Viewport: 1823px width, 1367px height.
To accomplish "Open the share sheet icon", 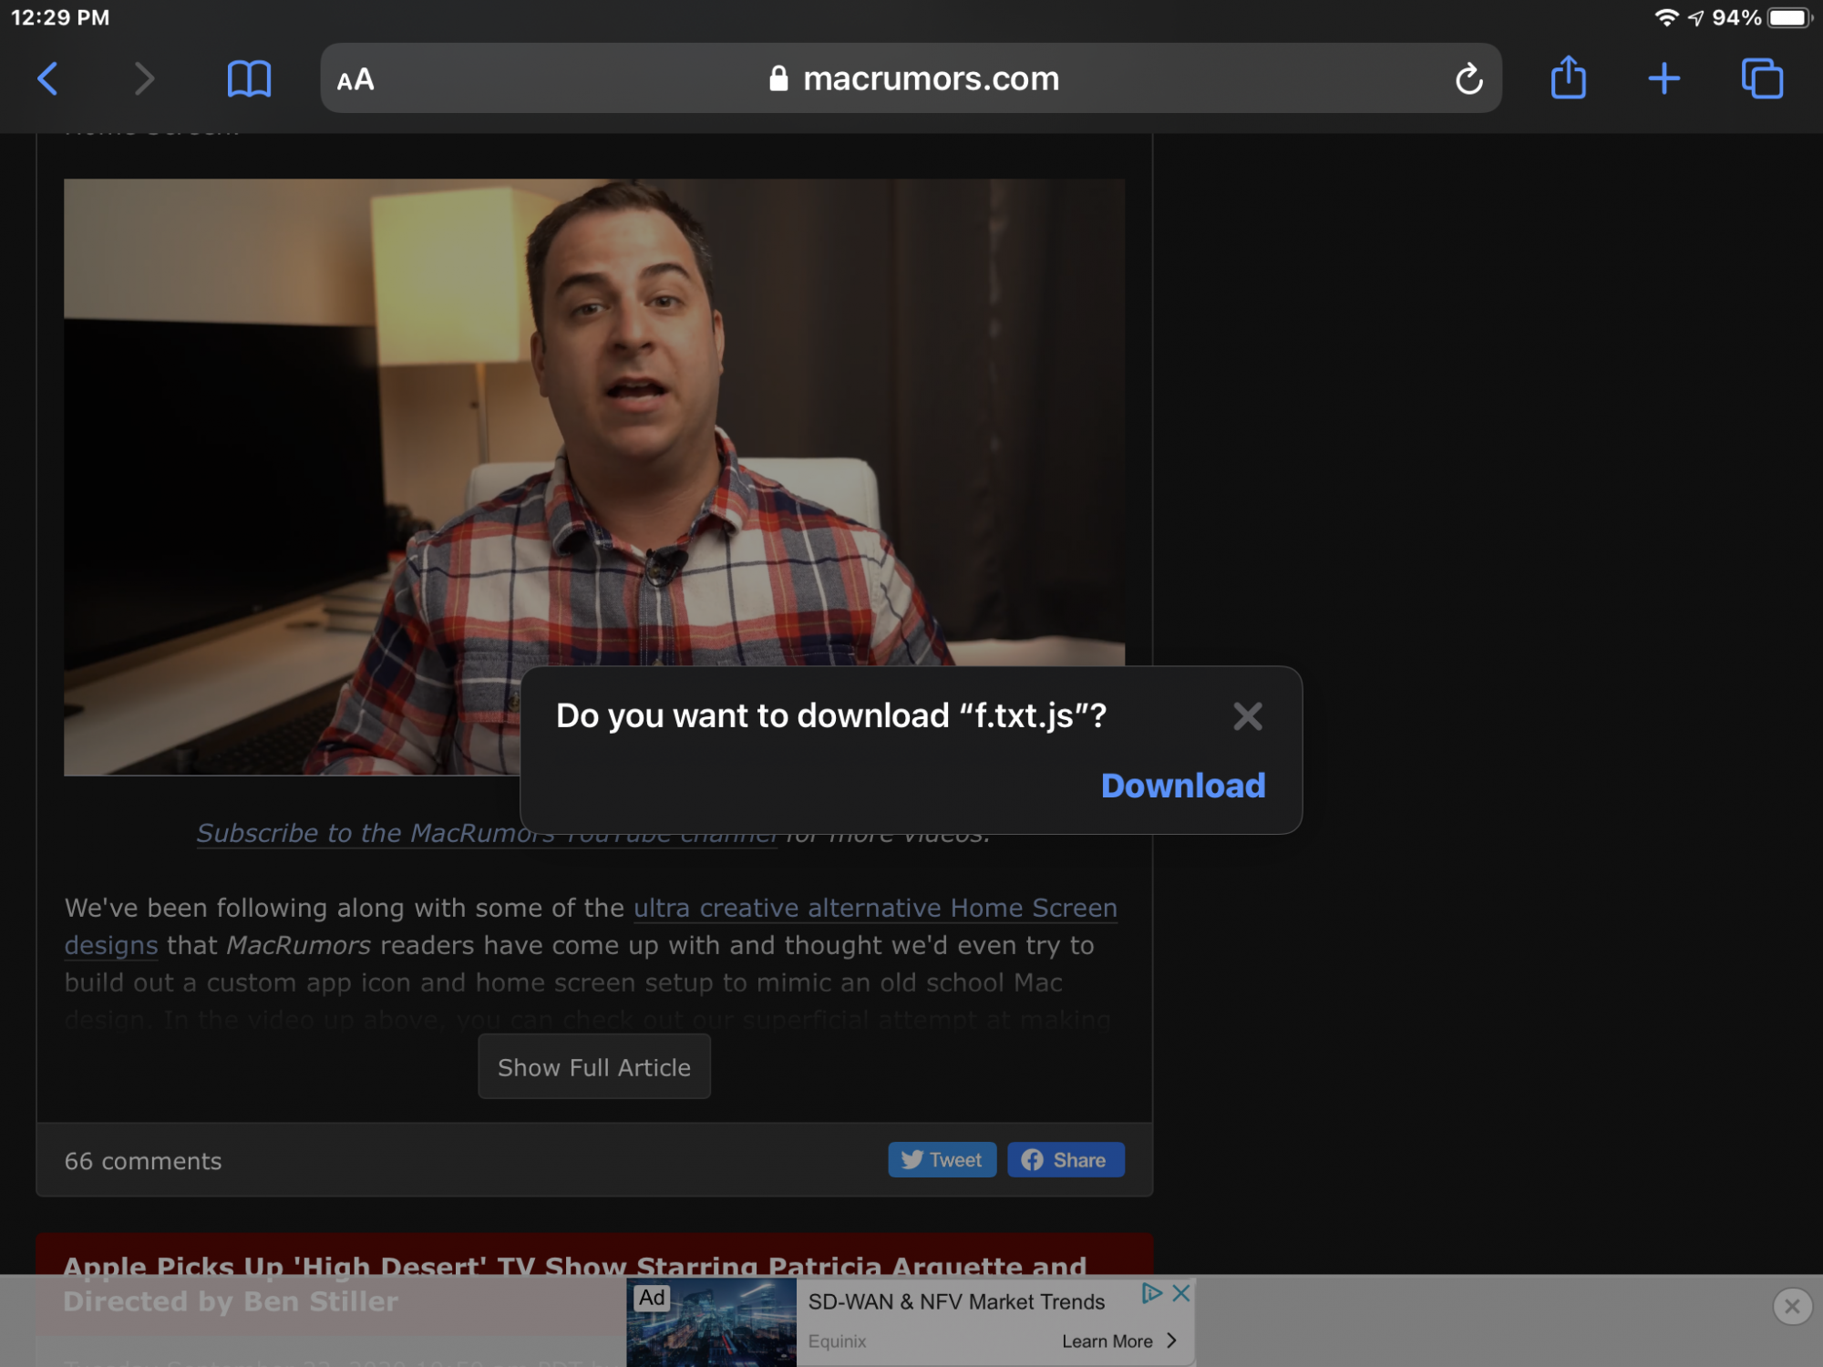I will coord(1568,77).
